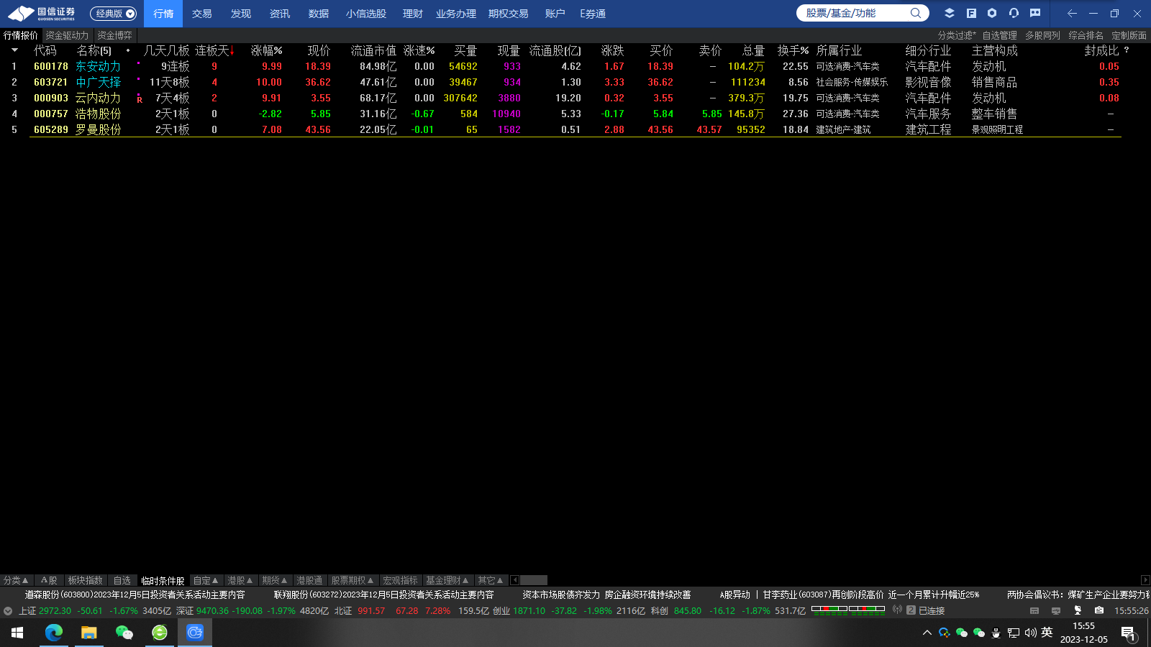Open the 综合排名 view
The width and height of the screenshot is (1151, 647).
click(x=1086, y=35)
